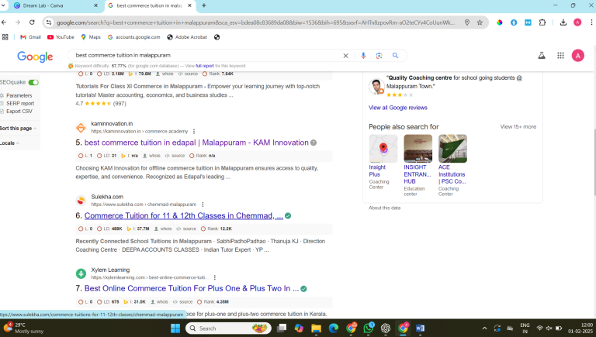Open the Chrome profile avatar in the toolbar
Viewport: 596px width, 337px height.
577,22
